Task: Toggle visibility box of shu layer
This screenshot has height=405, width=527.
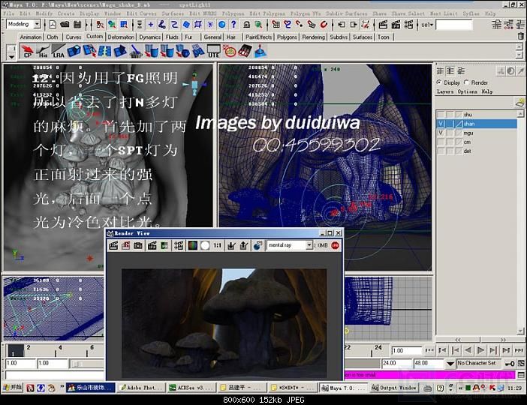Action: click(x=441, y=115)
